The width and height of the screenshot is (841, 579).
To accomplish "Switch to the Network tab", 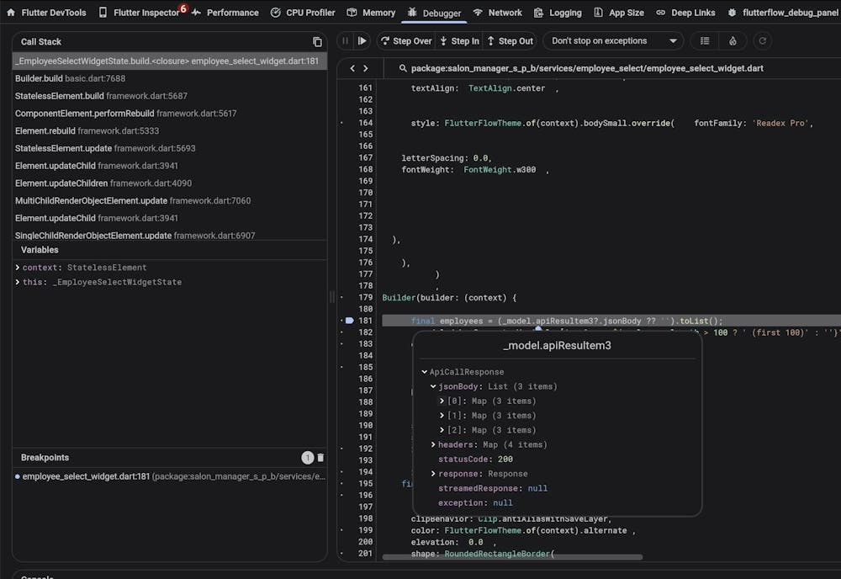I will pyautogui.click(x=497, y=13).
